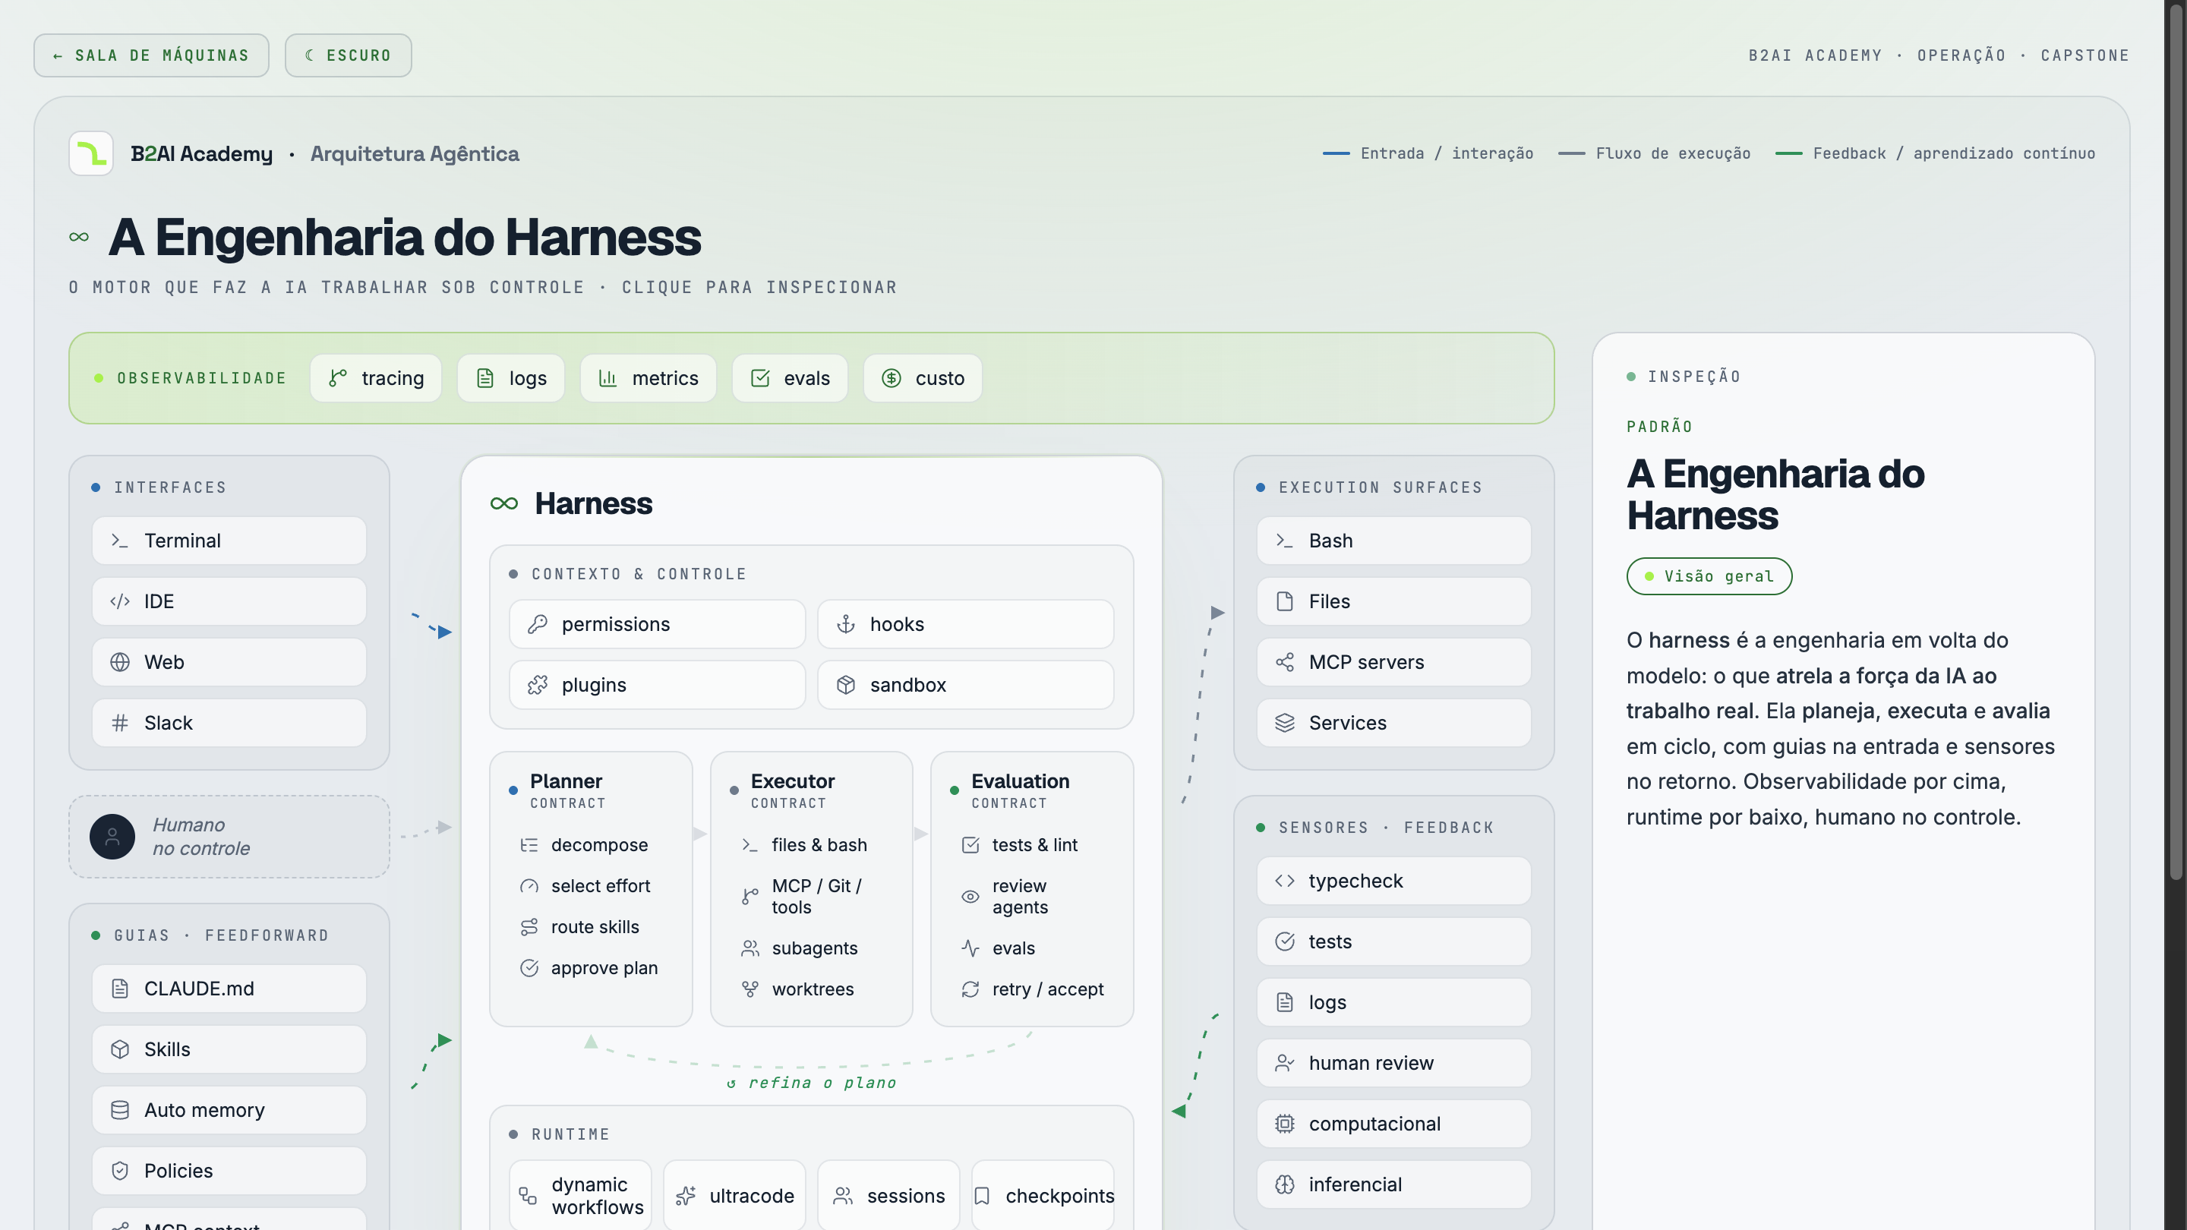Viewport: 2187px width, 1230px height.
Task: Open the dynamic workflows runtime item
Action: coord(581,1195)
